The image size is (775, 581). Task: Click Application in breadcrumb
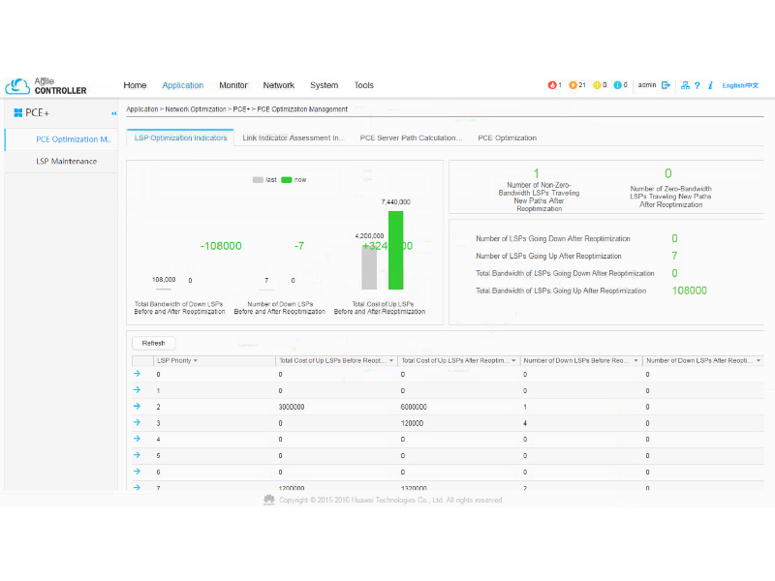click(141, 109)
